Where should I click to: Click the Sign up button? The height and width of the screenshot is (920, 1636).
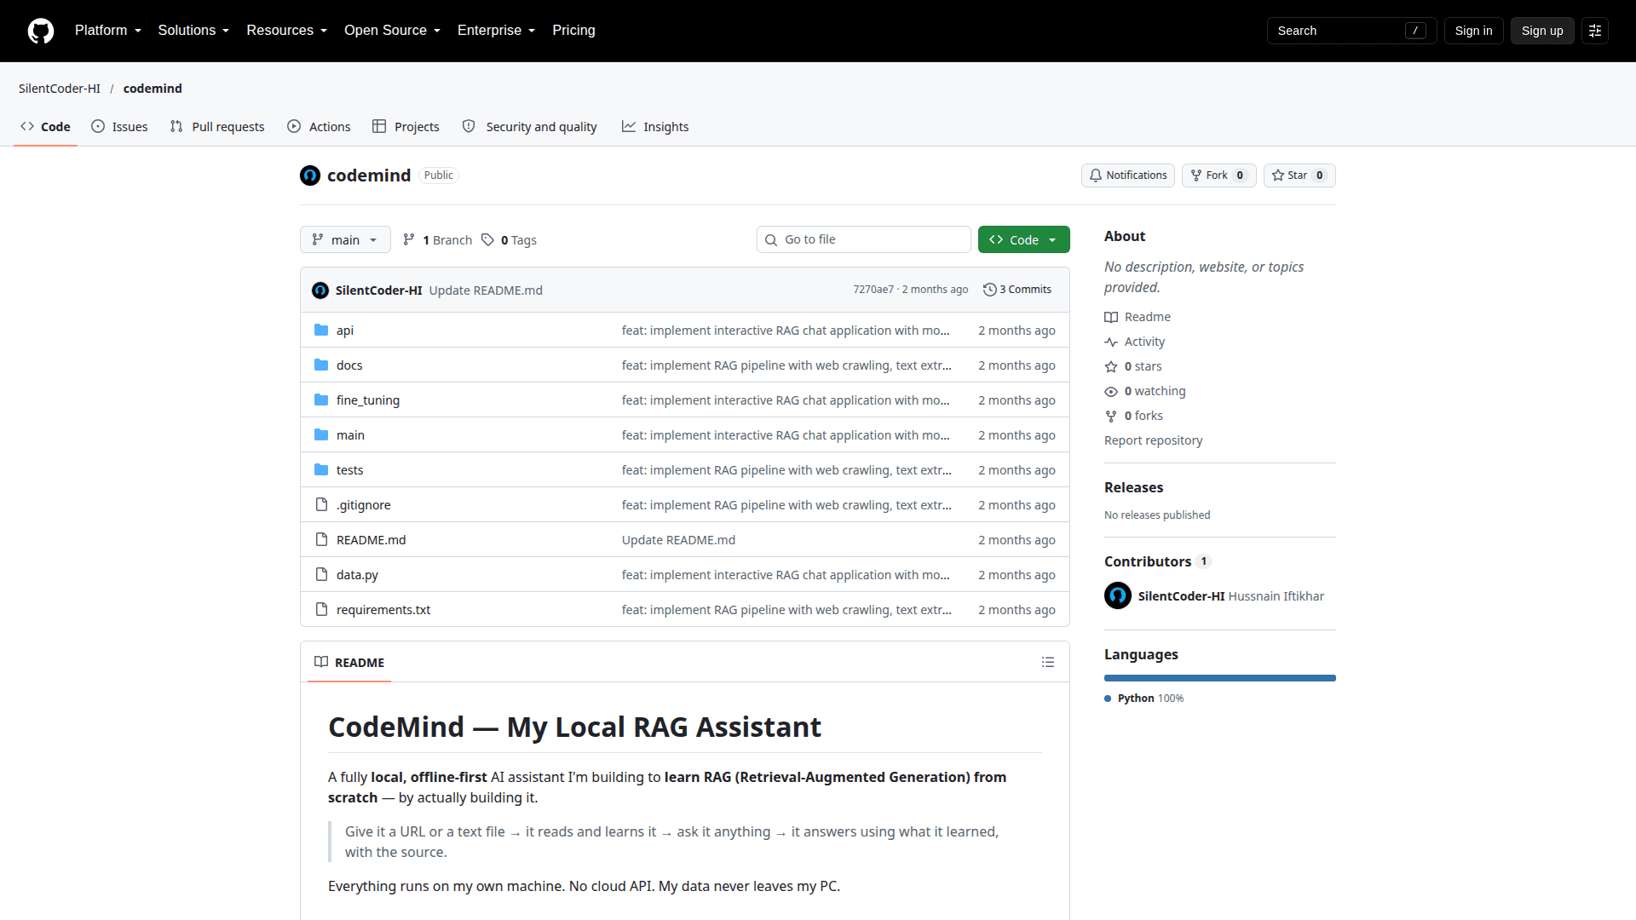tap(1542, 31)
